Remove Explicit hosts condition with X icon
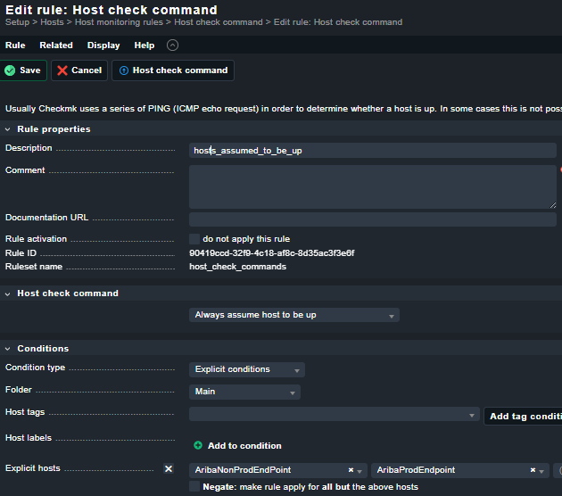 coord(169,469)
